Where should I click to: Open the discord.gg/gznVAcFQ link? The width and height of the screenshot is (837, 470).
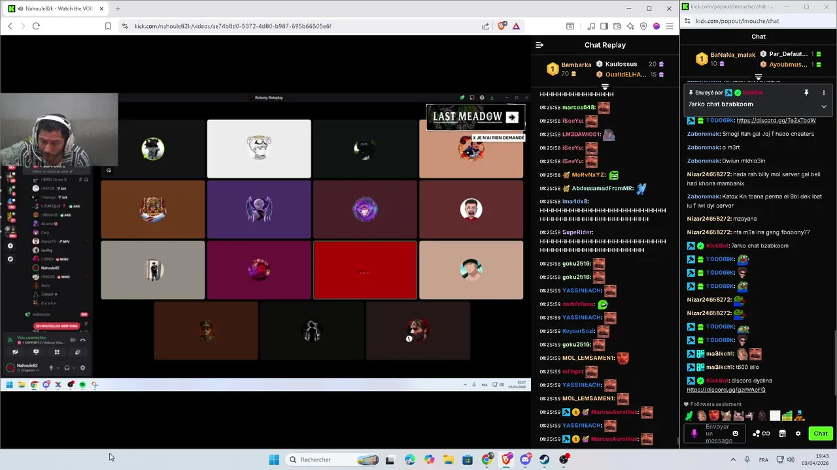[x=726, y=390]
